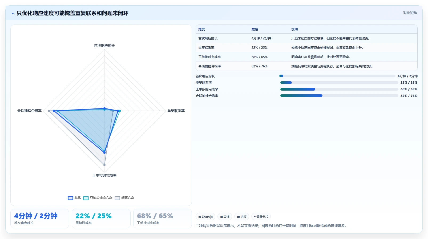Click the note starting 明确责任与升级机制后

[321, 57]
